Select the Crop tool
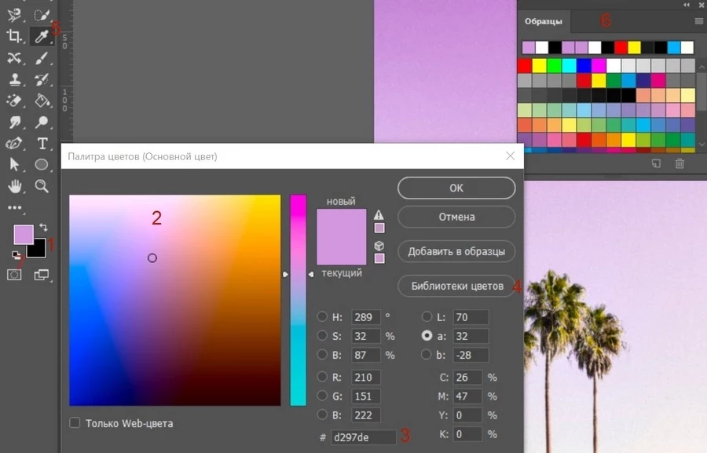707x453 pixels. point(14,35)
